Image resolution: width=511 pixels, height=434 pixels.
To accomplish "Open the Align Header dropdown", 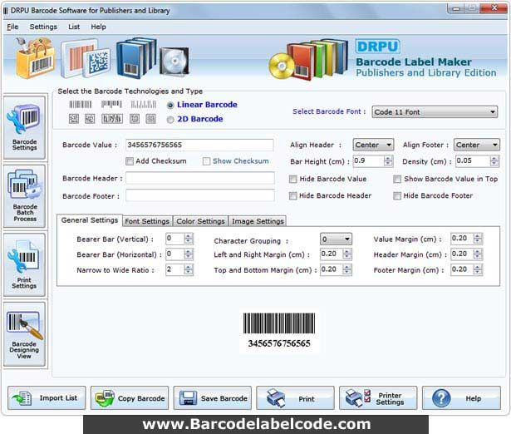I will (373, 145).
